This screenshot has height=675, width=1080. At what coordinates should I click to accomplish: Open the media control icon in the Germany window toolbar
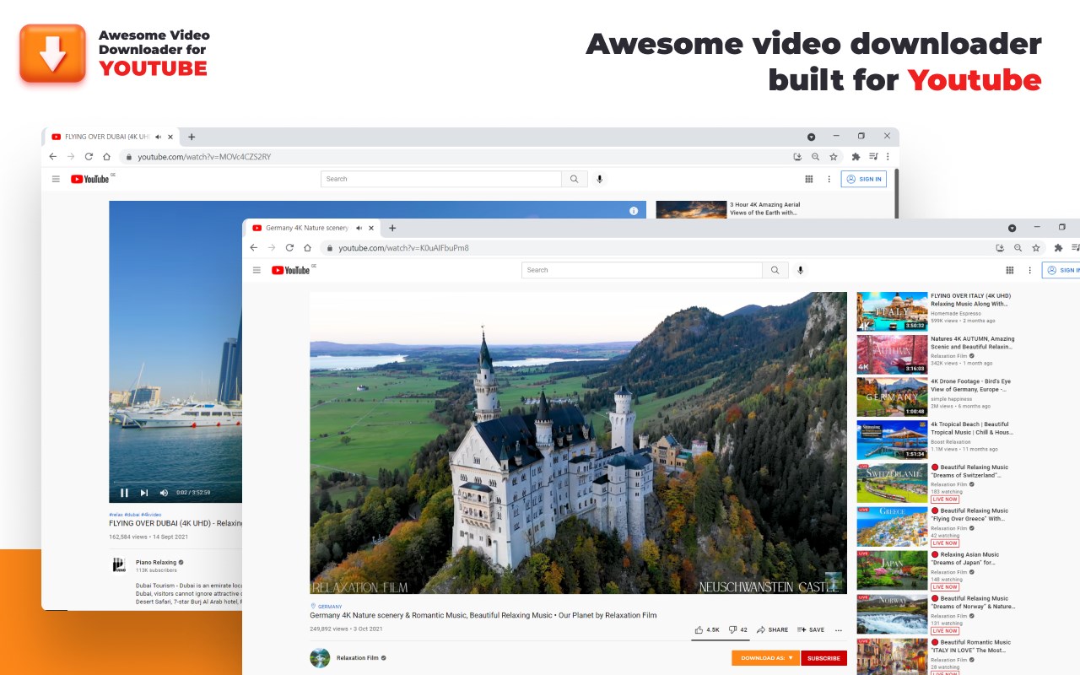coord(1074,248)
